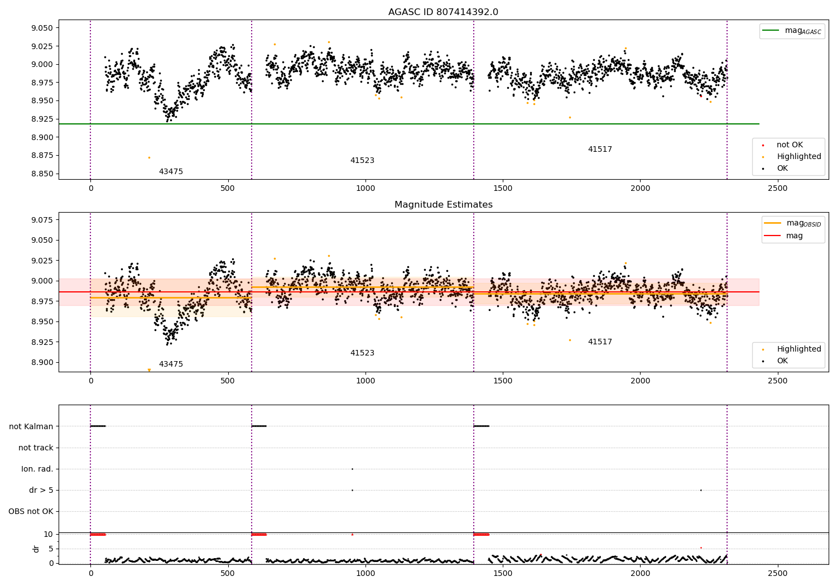Click the 41517 label in the top plot
Screen dimensions: 837x586
click(600, 150)
